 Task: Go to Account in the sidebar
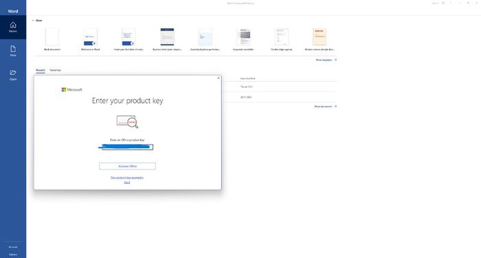click(13, 246)
